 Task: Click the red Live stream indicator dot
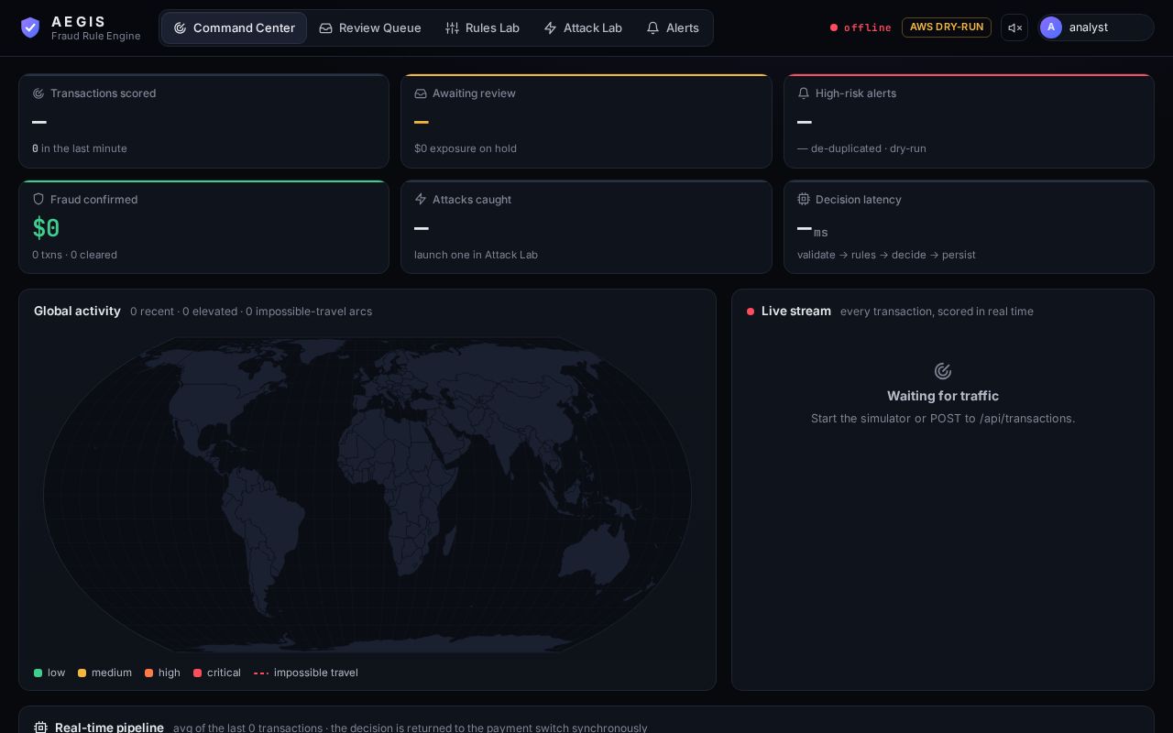click(x=751, y=312)
